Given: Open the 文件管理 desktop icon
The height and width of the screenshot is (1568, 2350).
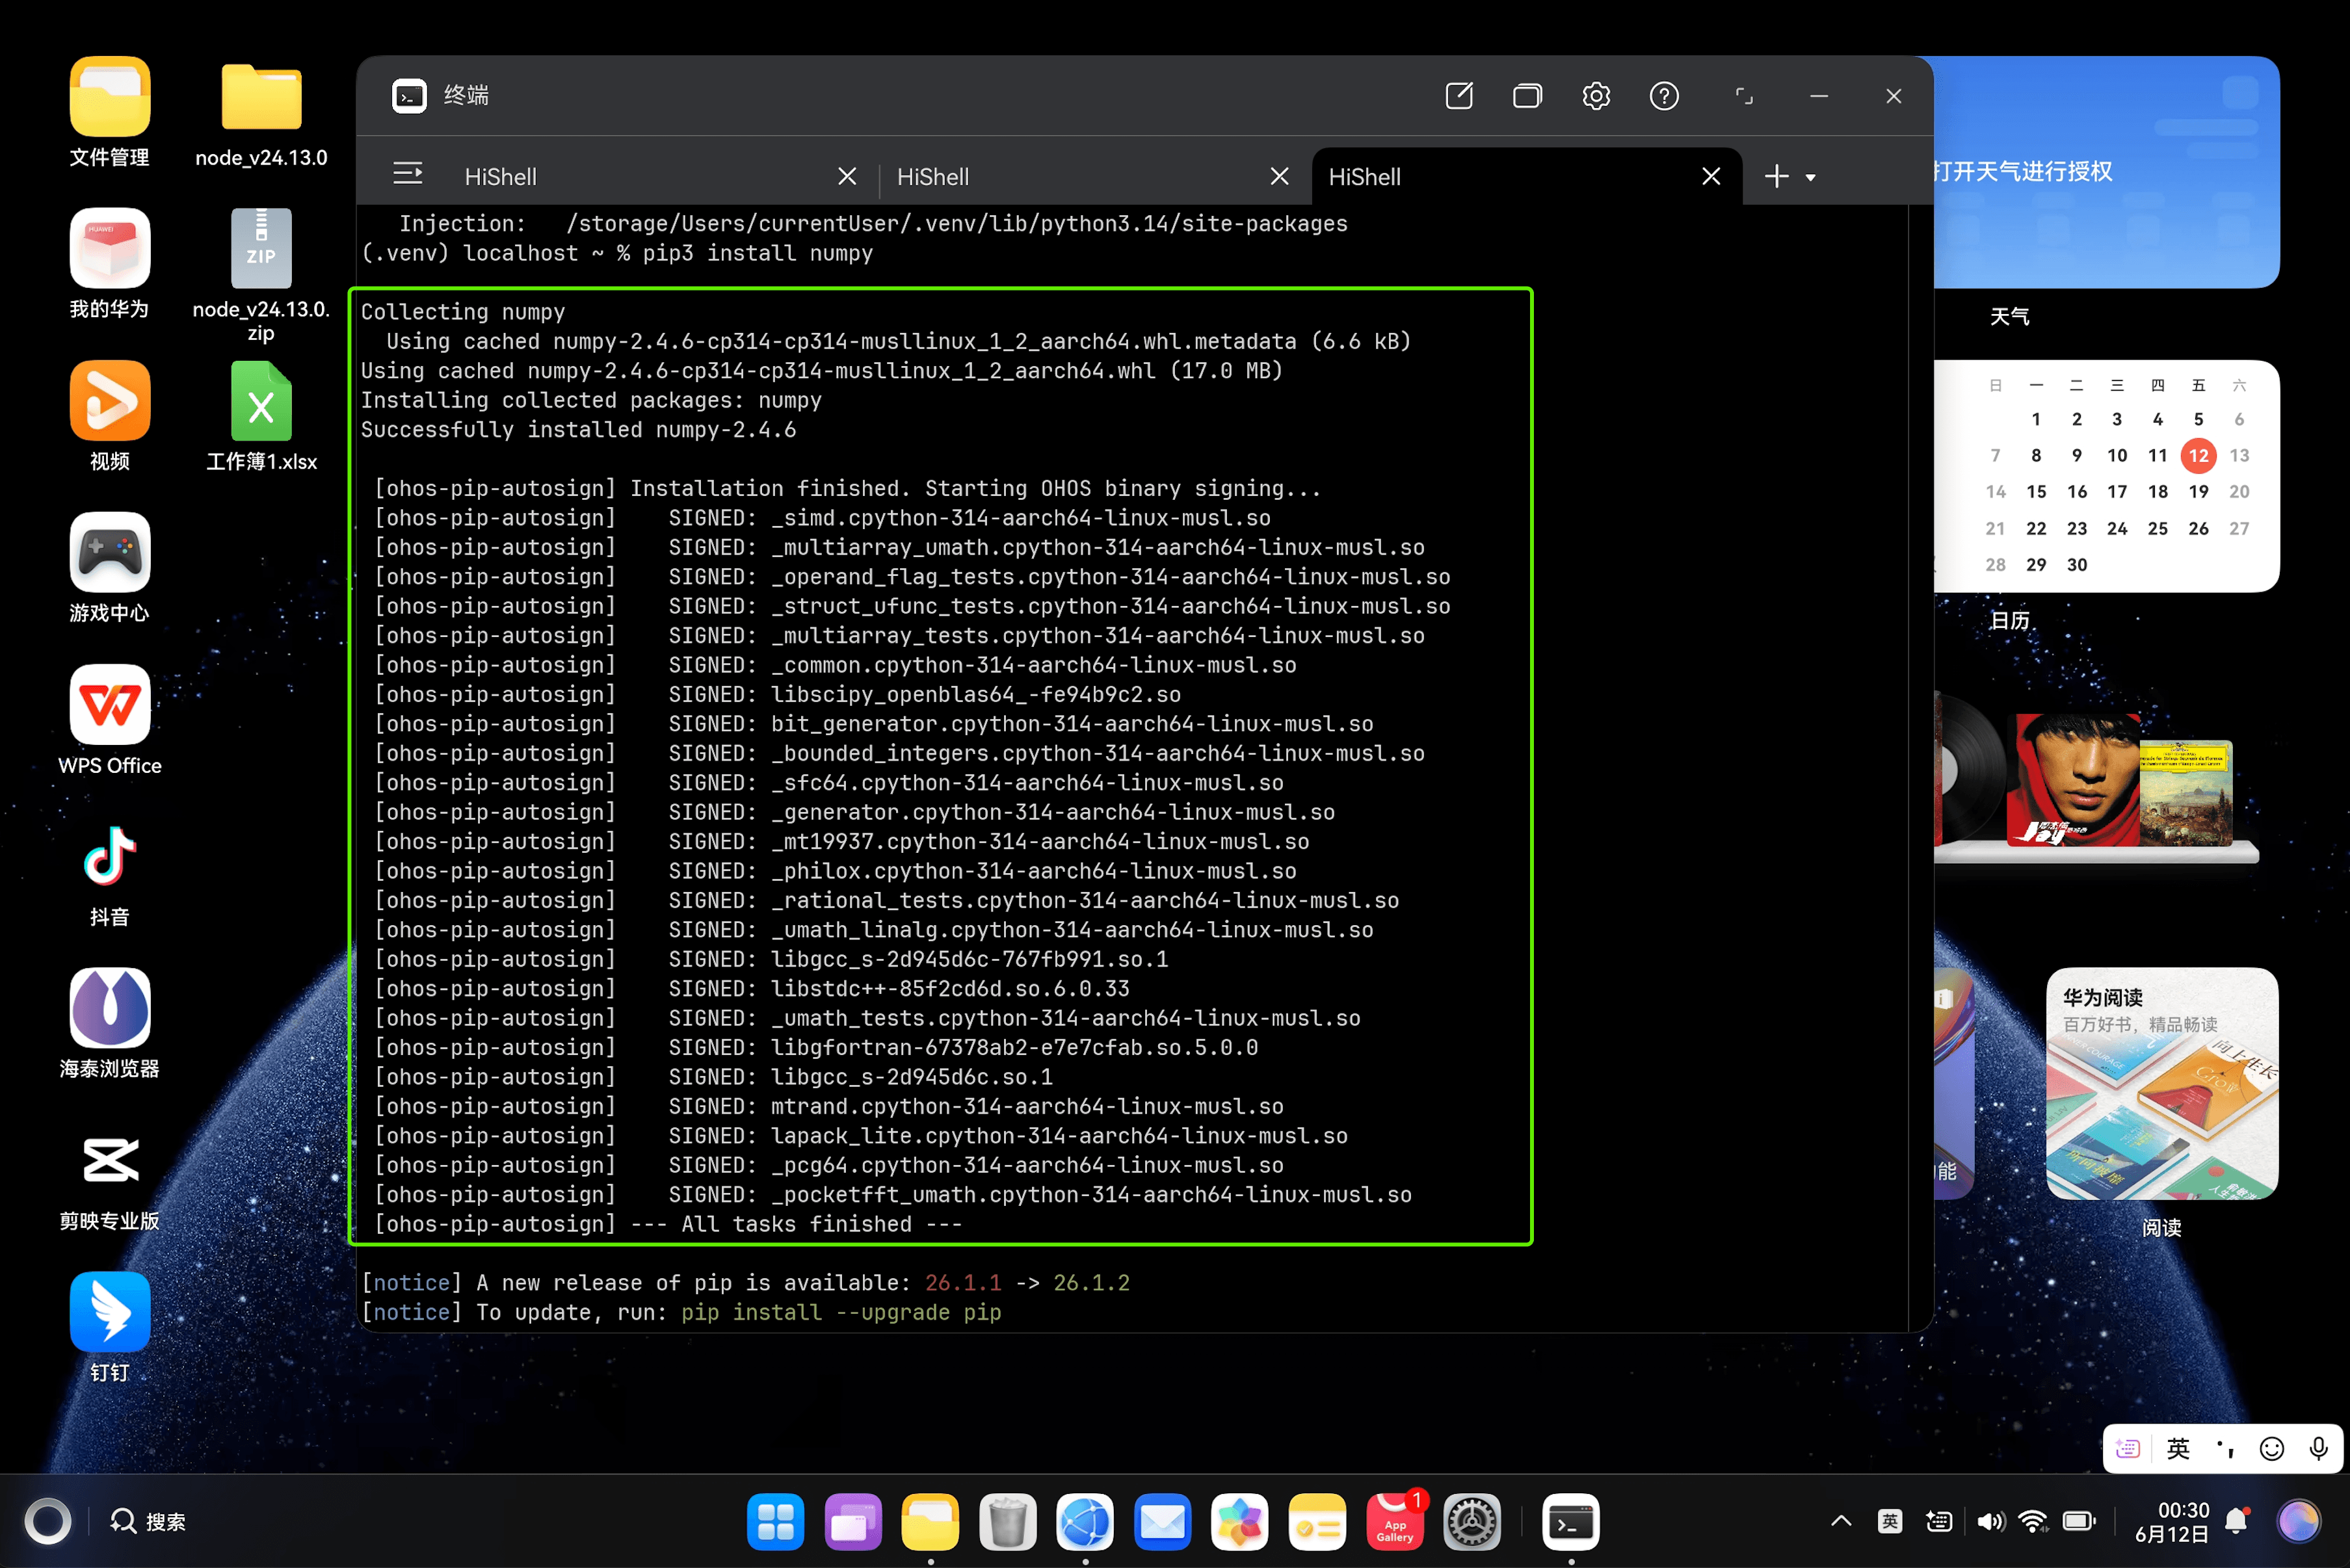Looking at the screenshot, I should click(110, 96).
